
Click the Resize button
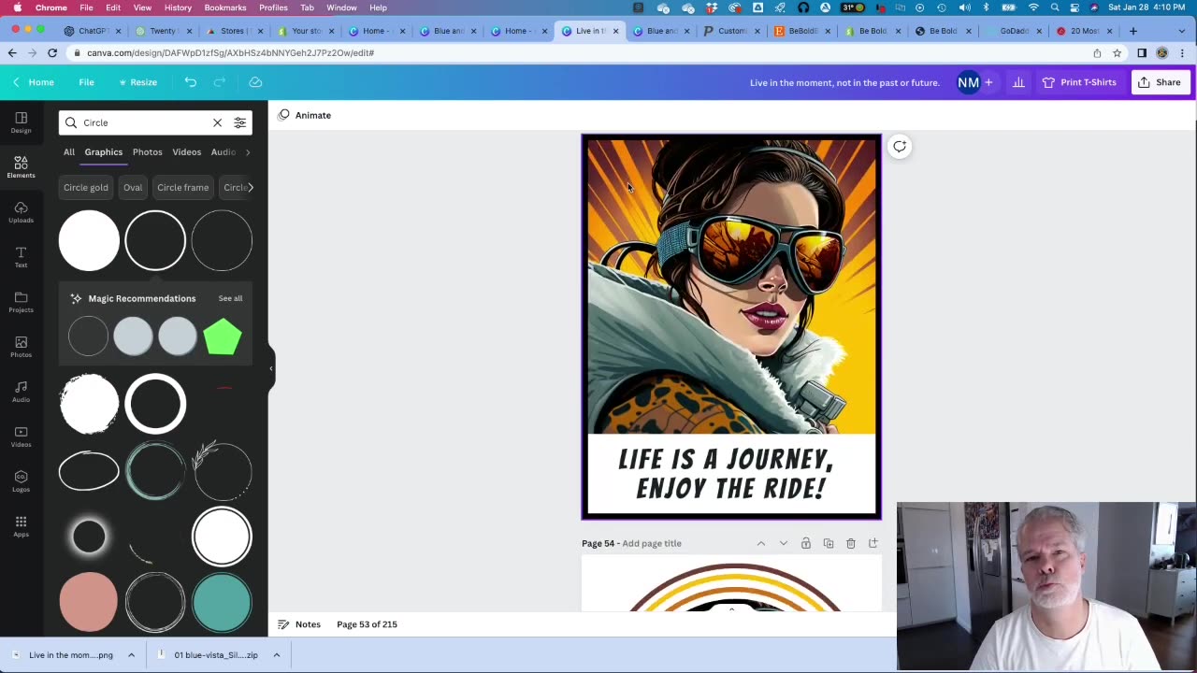137,82
